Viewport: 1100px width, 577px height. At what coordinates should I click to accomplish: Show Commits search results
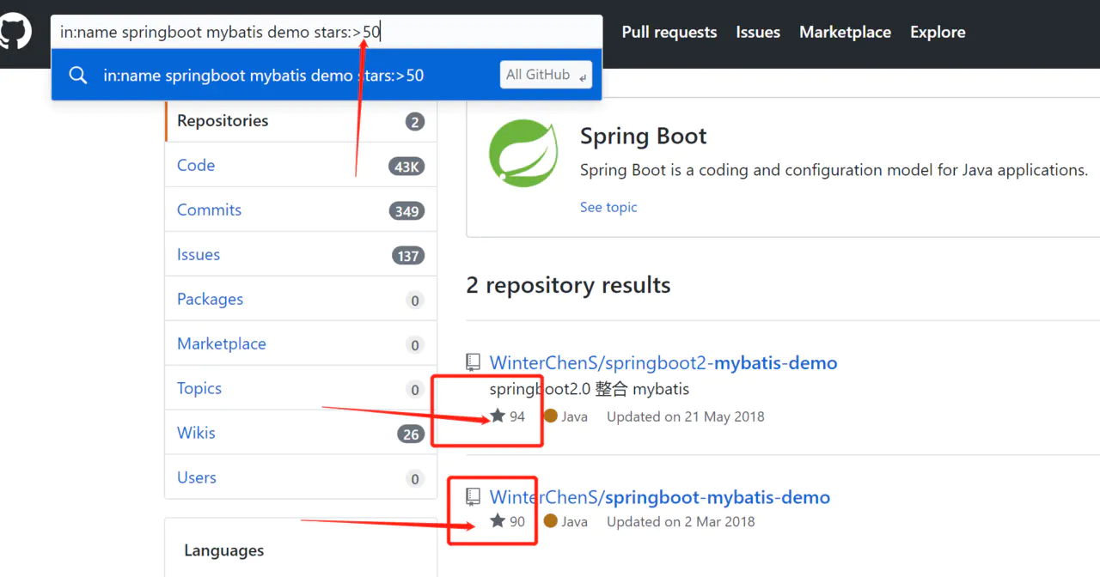(209, 210)
